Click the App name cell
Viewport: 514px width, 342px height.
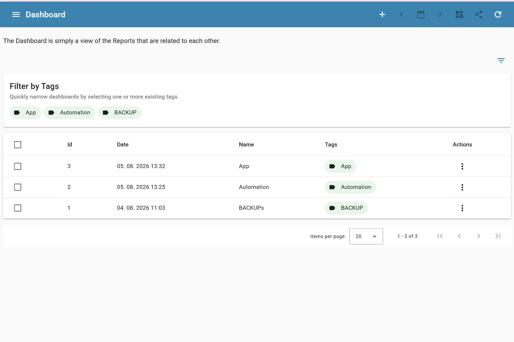pyautogui.click(x=244, y=166)
